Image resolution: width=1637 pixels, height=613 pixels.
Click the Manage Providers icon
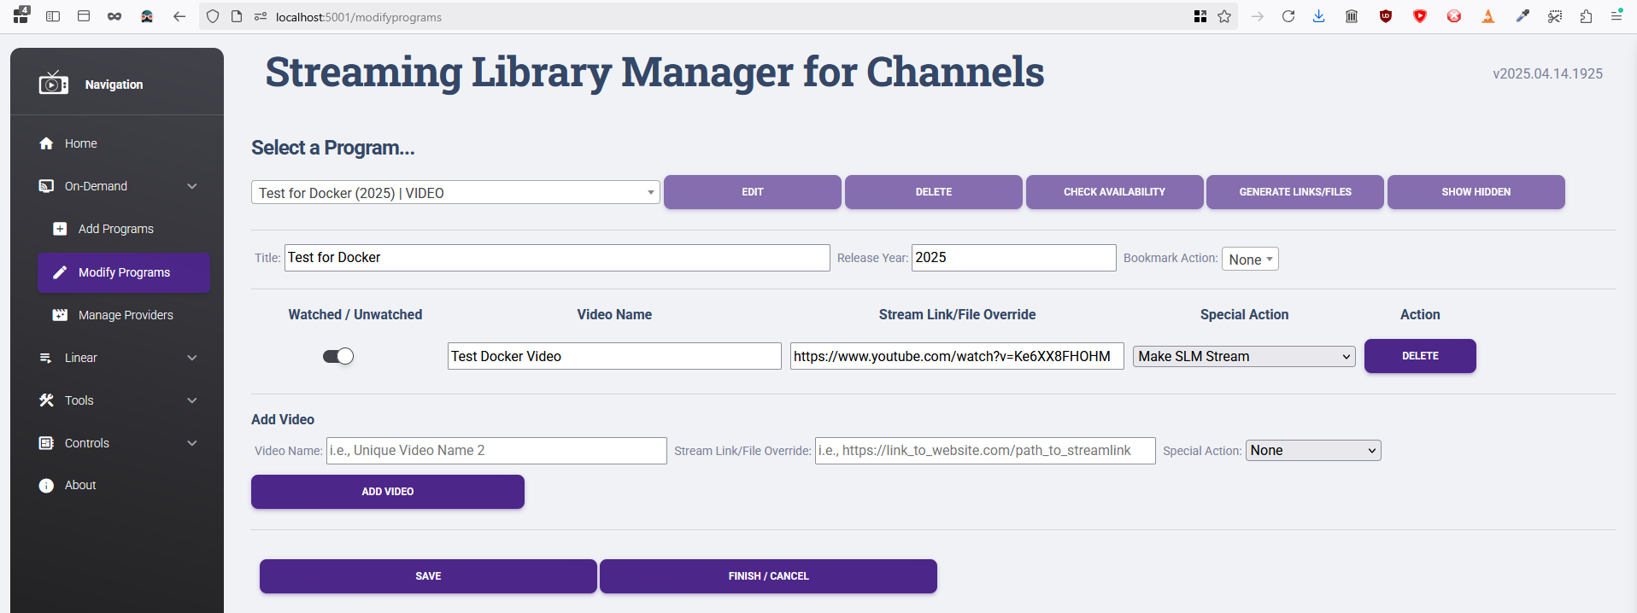60,315
